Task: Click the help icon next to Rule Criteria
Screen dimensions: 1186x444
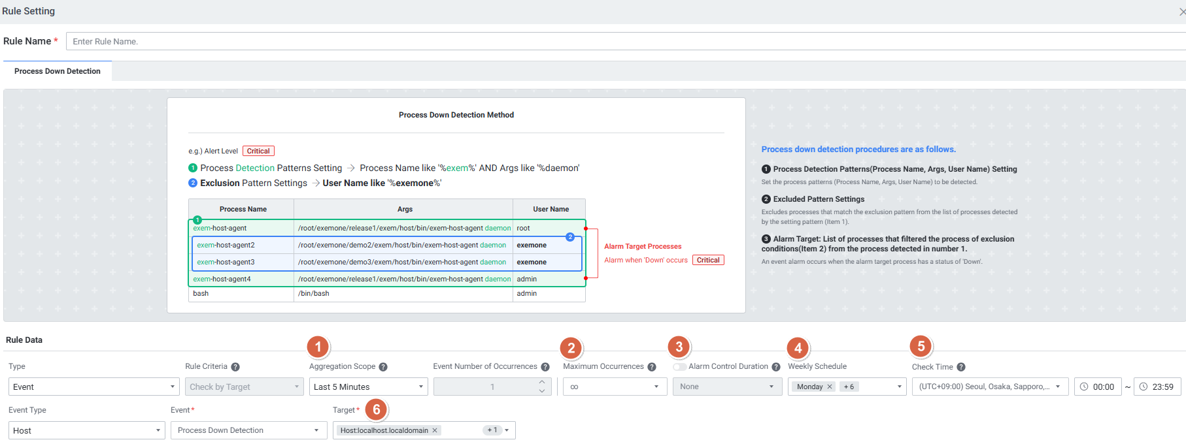Action: tap(235, 367)
